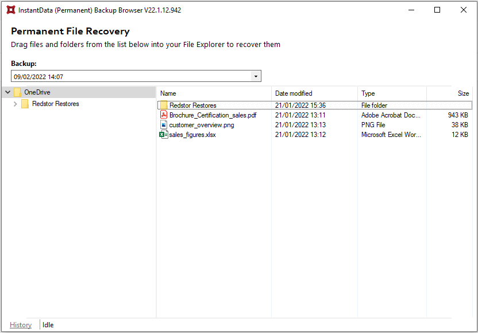The image size is (478, 333).
Task: Select customer_overview.png file
Action: tap(202, 125)
